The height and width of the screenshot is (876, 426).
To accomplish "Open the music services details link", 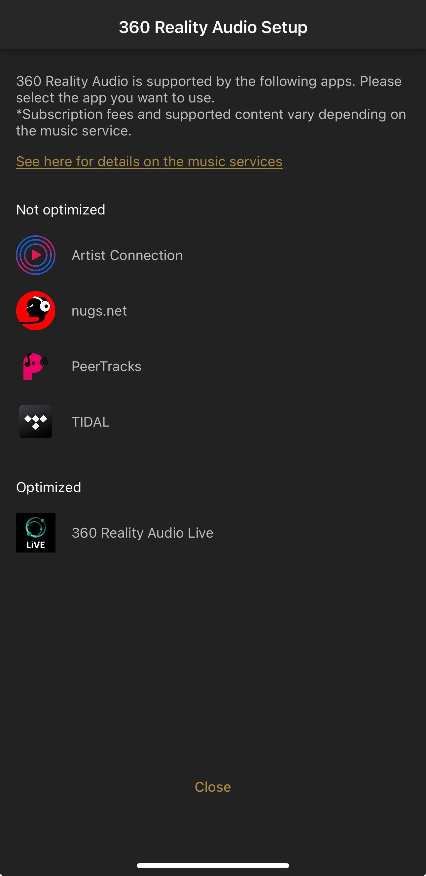I will (150, 162).
